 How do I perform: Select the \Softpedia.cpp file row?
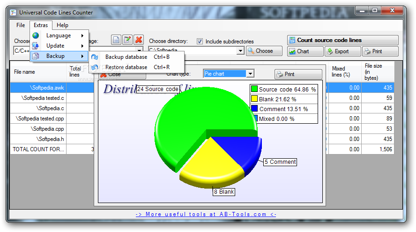point(39,129)
